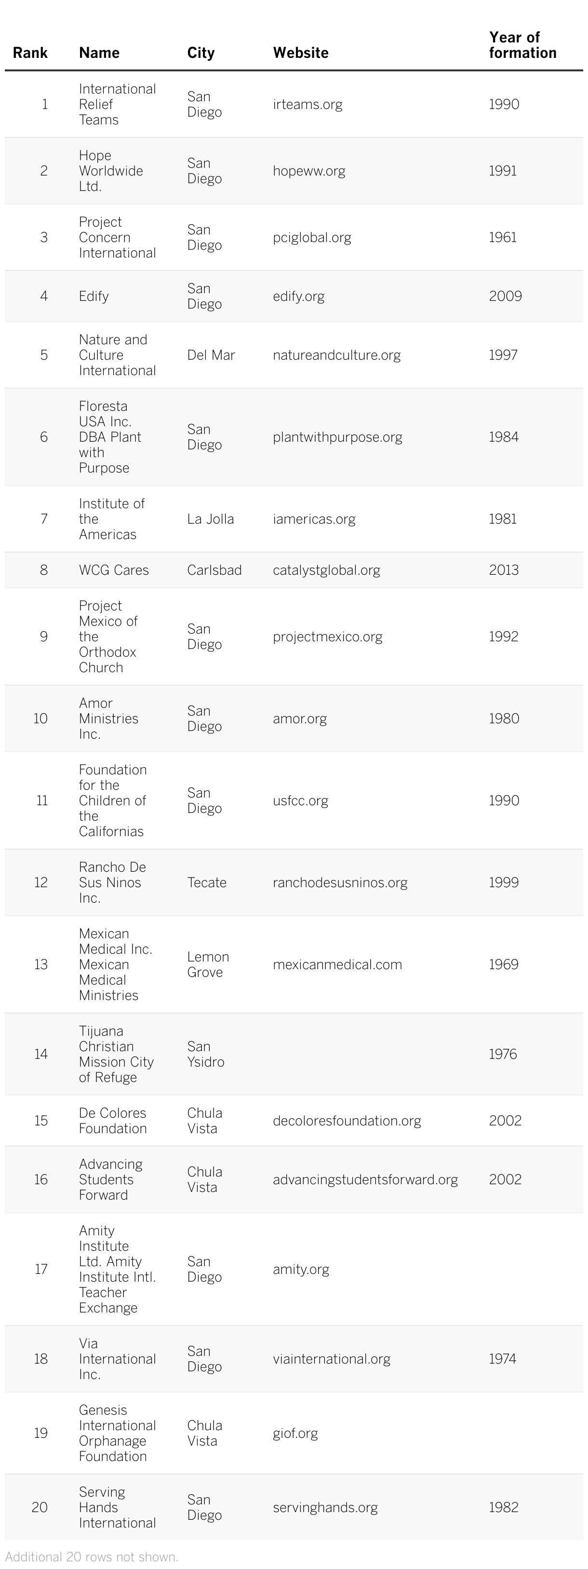Viewport: 588px width, 1569px height.
Task: Open the irteams.org website link
Action: (307, 104)
